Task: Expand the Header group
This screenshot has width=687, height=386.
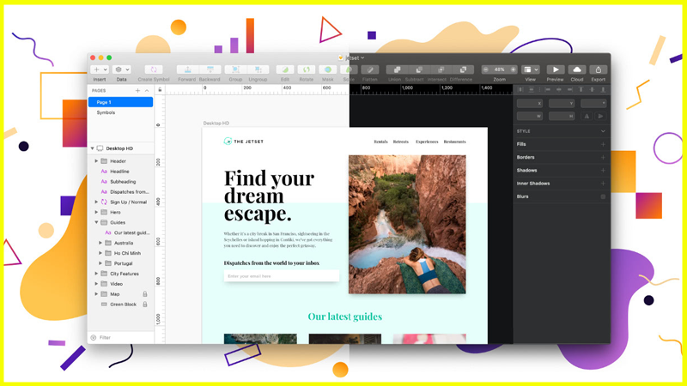Action: point(96,161)
